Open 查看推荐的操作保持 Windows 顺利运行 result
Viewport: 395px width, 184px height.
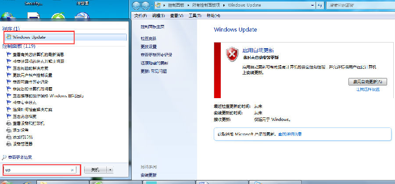[x=48, y=96]
